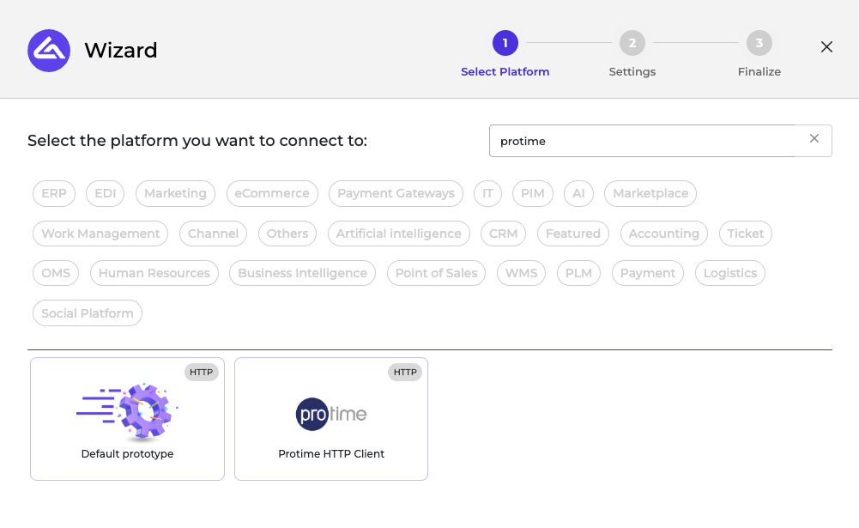The image size is (859, 528).
Task: Click the Settings step label
Action: (x=632, y=72)
